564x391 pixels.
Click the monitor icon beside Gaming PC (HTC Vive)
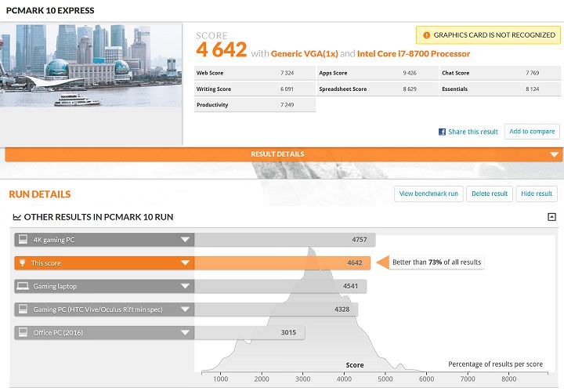coord(23,310)
